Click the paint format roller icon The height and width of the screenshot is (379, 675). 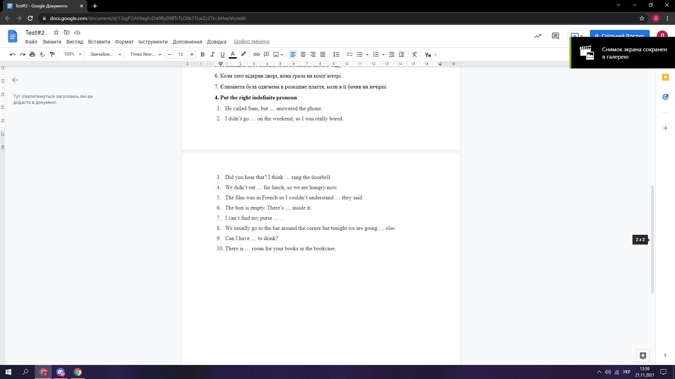click(52, 54)
